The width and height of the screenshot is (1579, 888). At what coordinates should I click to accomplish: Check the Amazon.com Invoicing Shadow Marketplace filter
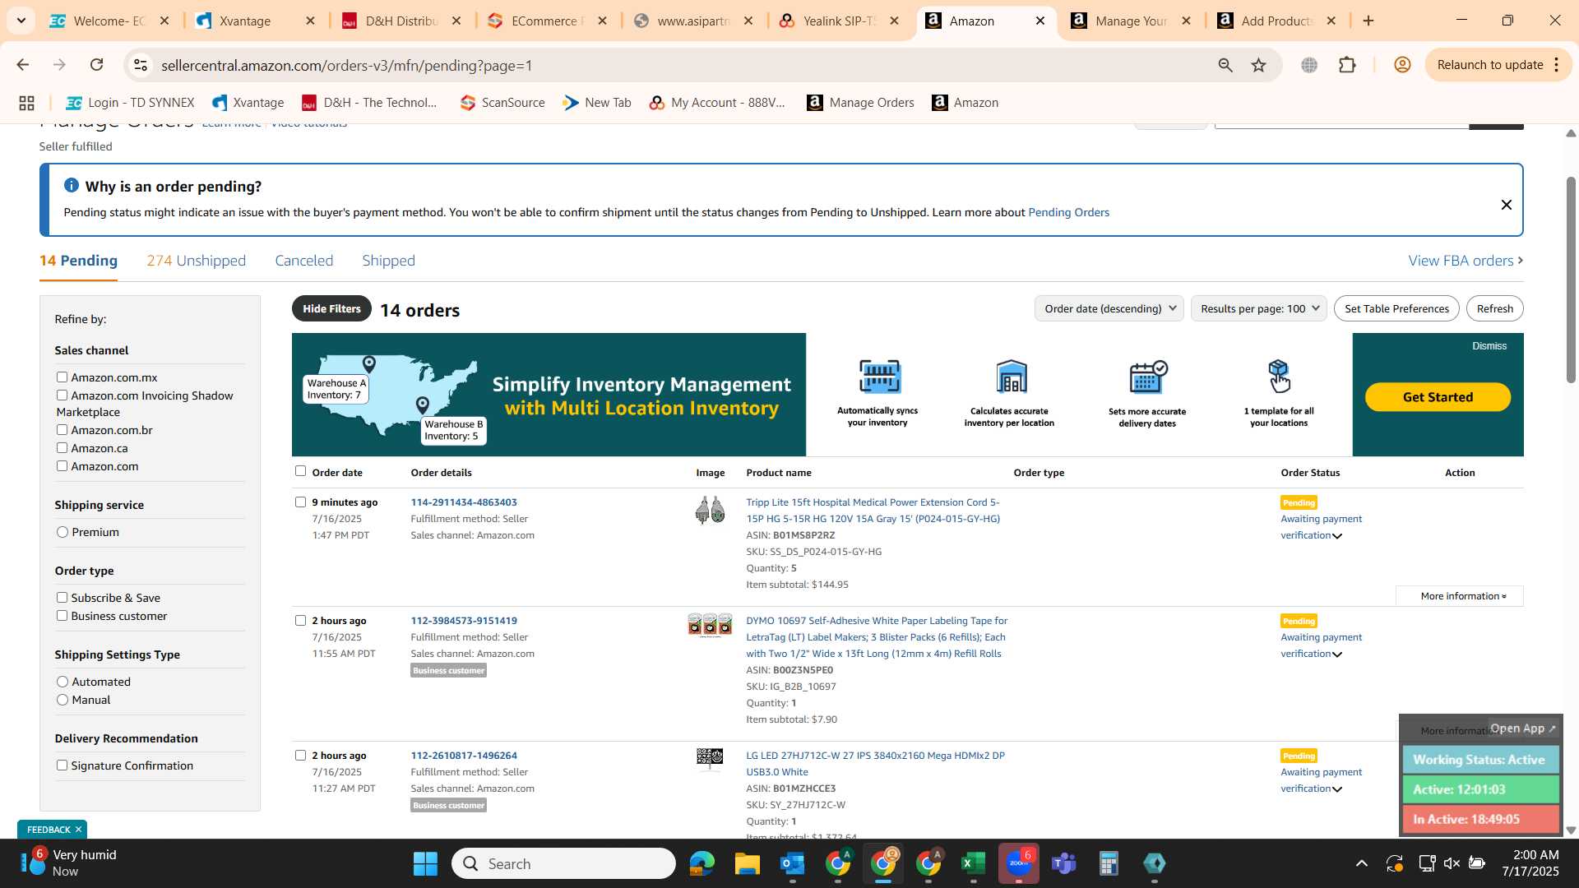(62, 395)
